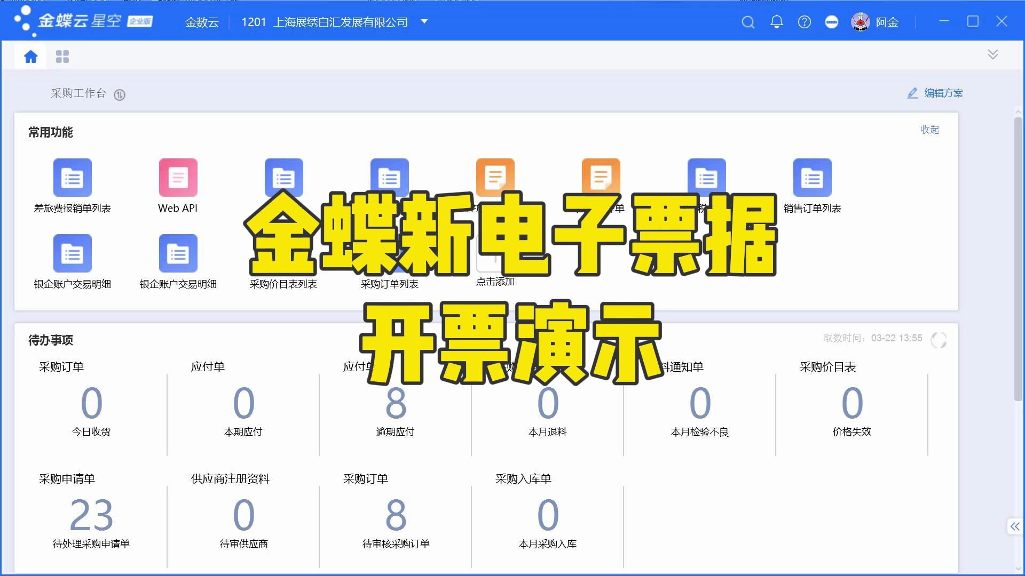This screenshot has width=1025, height=576.
Task: Open the all-apps grid icon
Action: pyautogui.click(x=62, y=57)
